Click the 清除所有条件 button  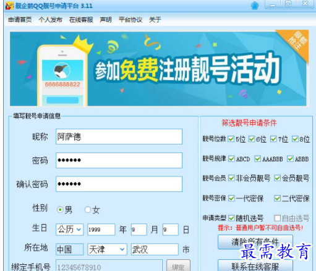coord(255,242)
